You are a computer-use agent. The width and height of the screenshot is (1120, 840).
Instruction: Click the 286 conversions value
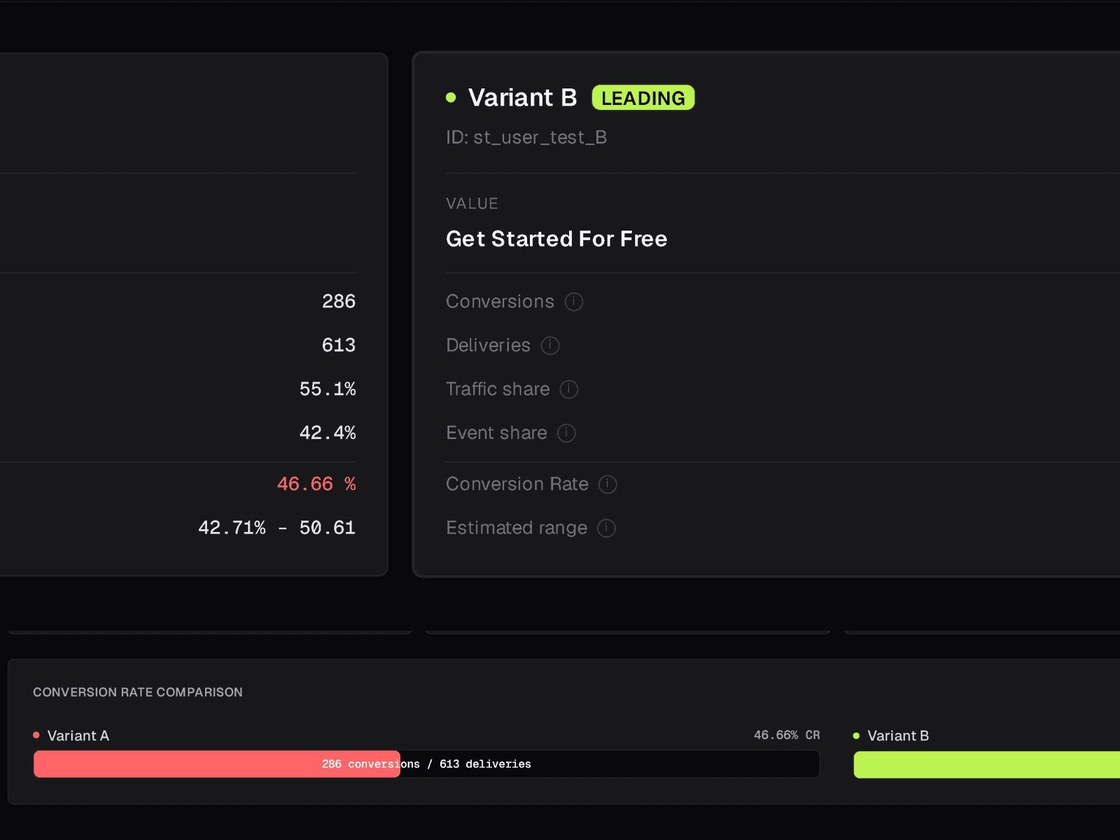(x=339, y=302)
